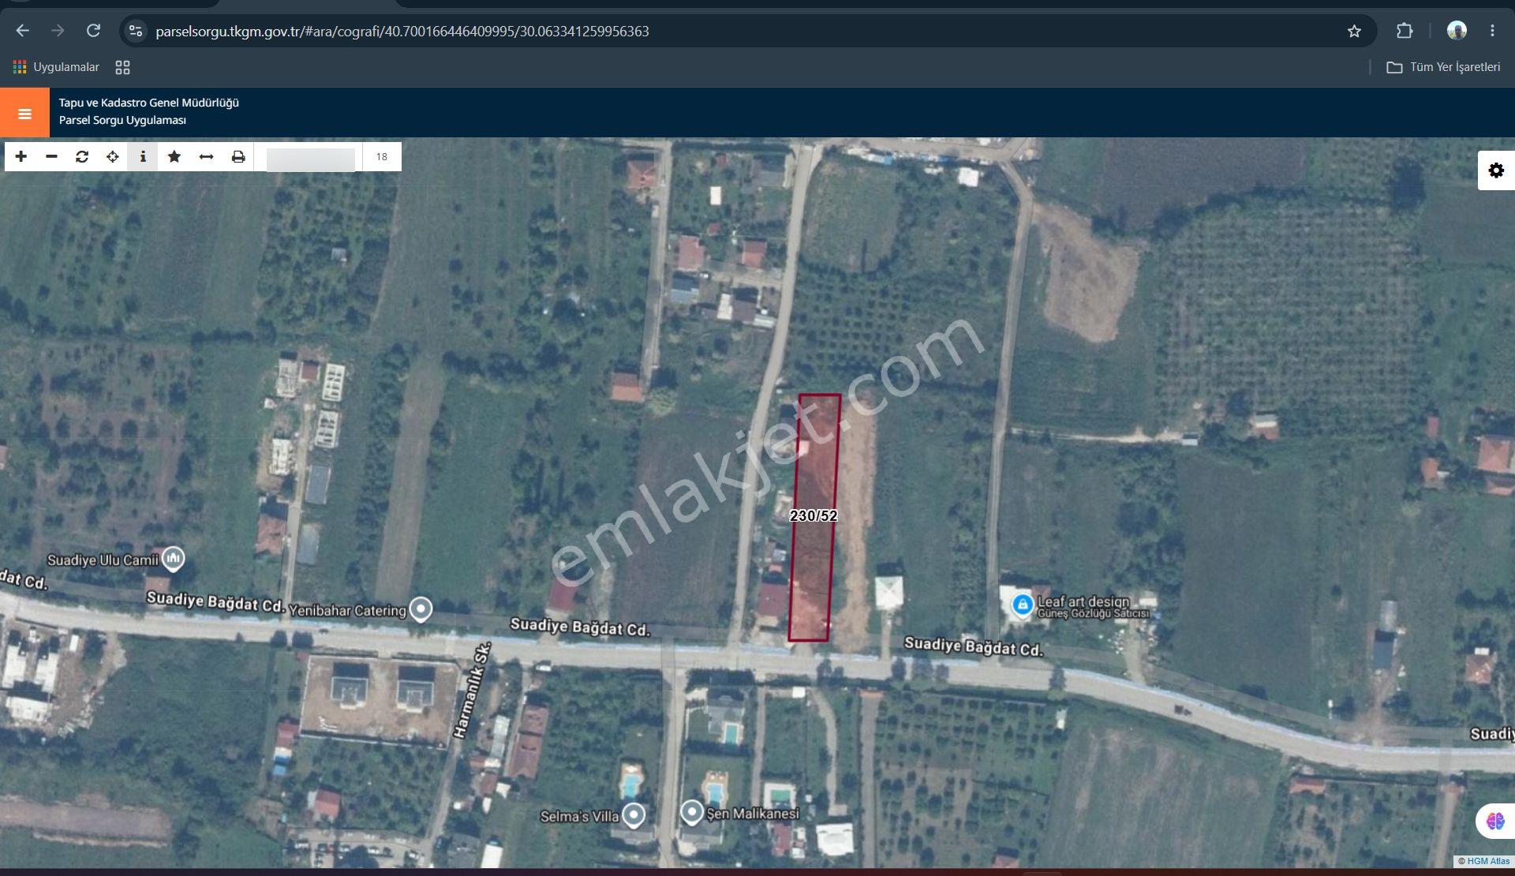Image resolution: width=1515 pixels, height=876 pixels.
Task: Click the address bar URL
Action: 402,32
